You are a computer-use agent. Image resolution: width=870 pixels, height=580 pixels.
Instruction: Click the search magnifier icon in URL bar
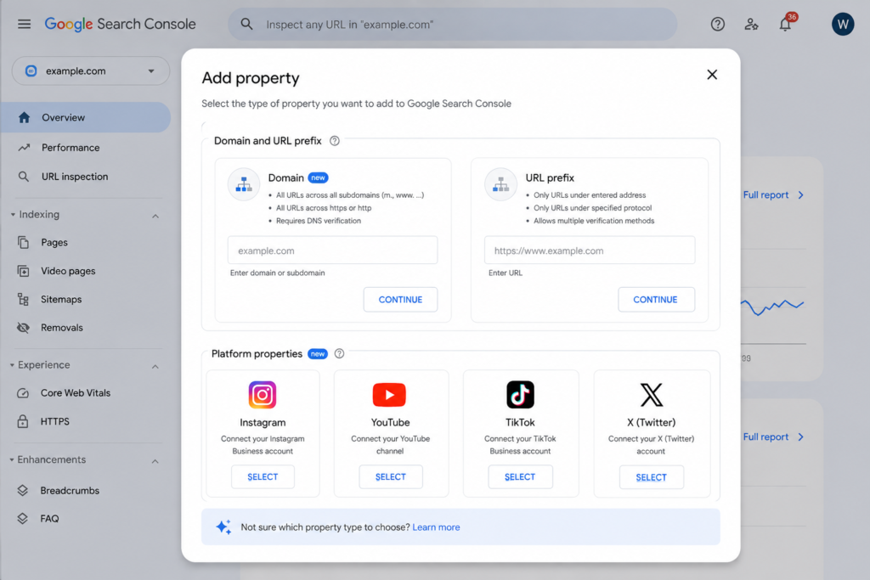click(247, 24)
